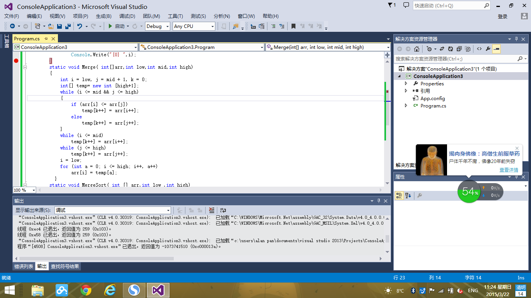Toggle auto-hide pin of Solution Explorer panel

517,39
